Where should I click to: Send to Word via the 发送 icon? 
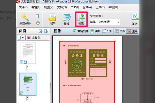click(135, 19)
